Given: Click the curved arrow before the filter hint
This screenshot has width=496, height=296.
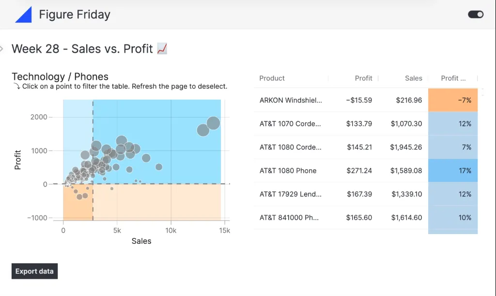Looking at the screenshot, I should 16,87.
